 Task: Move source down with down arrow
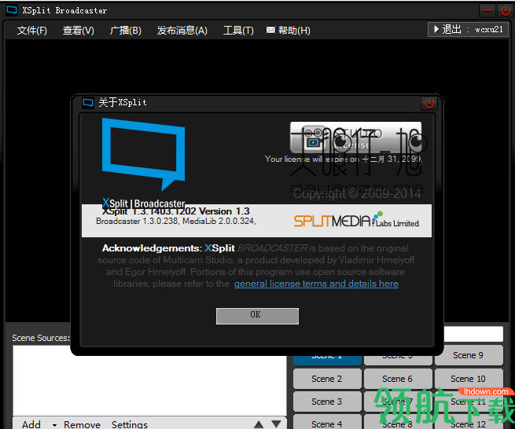tap(276, 424)
